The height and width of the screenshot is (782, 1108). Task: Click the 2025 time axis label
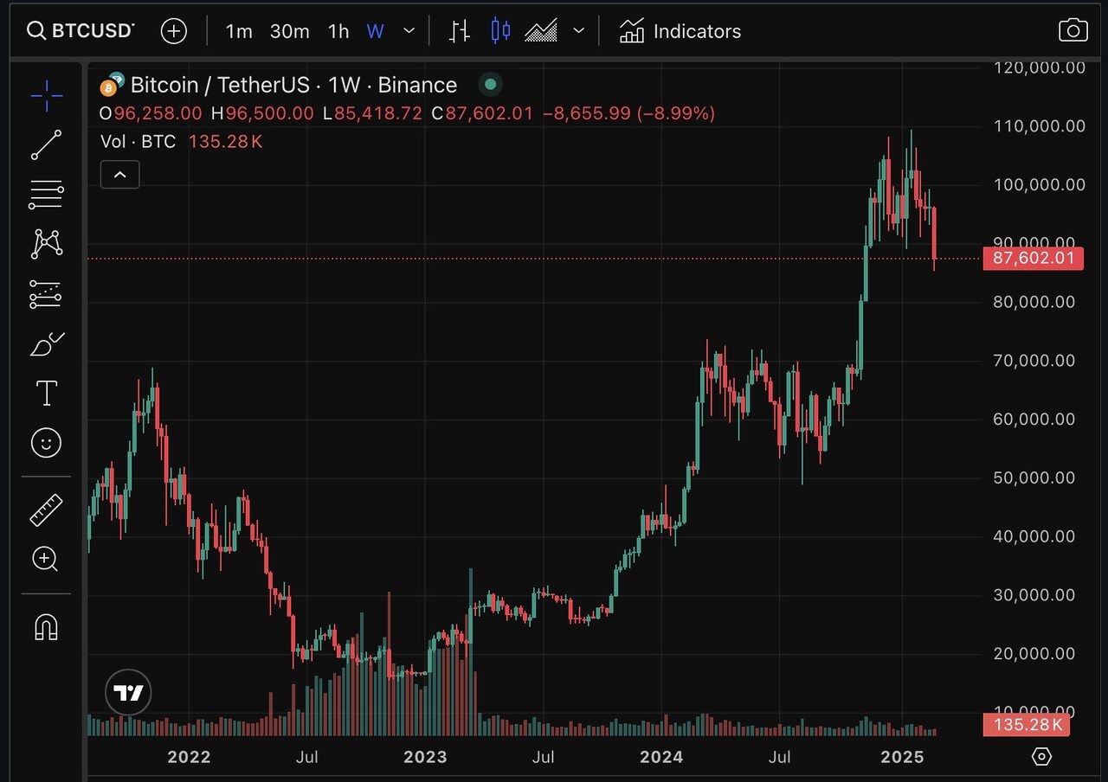[x=902, y=757]
